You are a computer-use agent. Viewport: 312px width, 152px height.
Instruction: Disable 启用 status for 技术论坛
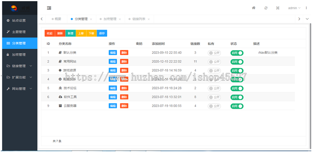coord(237,88)
